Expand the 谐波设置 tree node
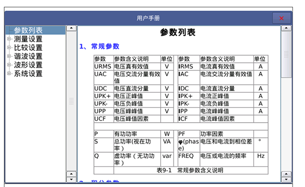This screenshot has width=305, height=187. [x=9, y=56]
